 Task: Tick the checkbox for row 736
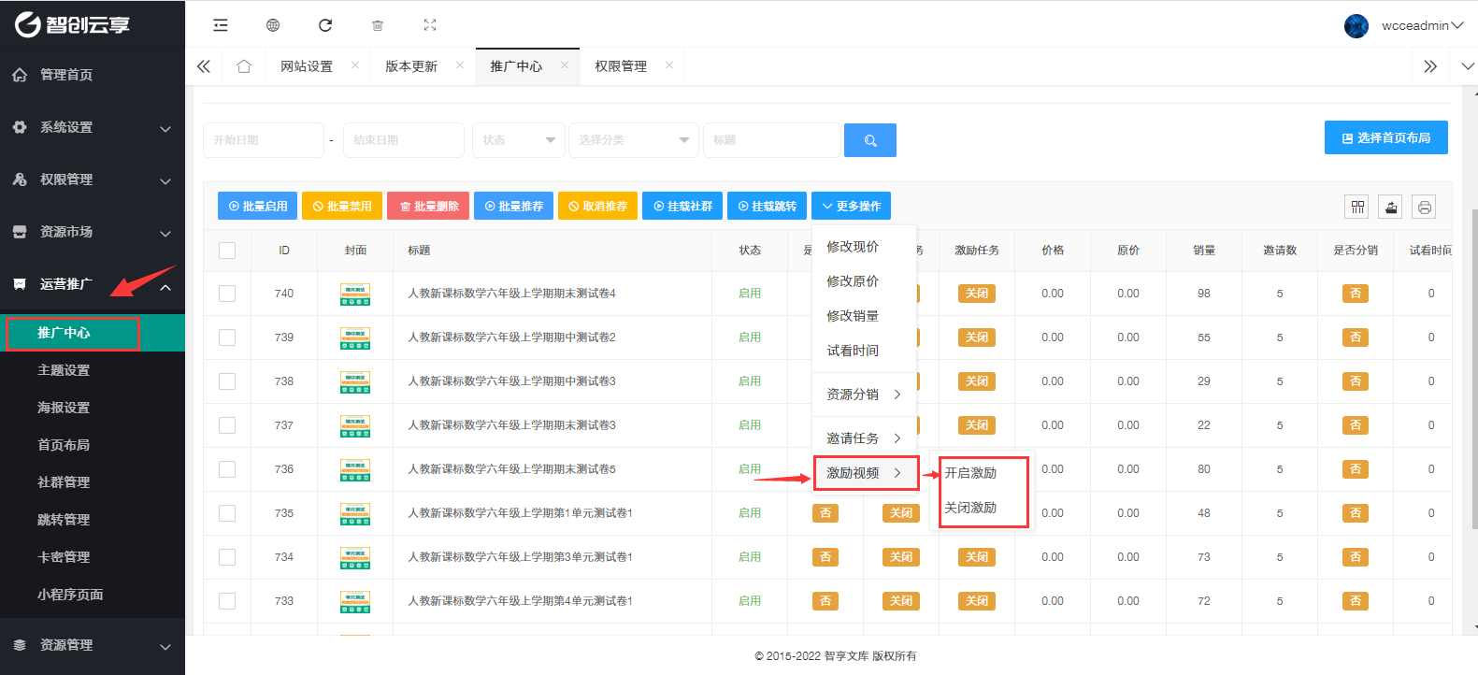tap(227, 469)
